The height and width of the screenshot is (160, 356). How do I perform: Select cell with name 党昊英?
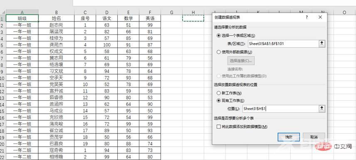56,85
